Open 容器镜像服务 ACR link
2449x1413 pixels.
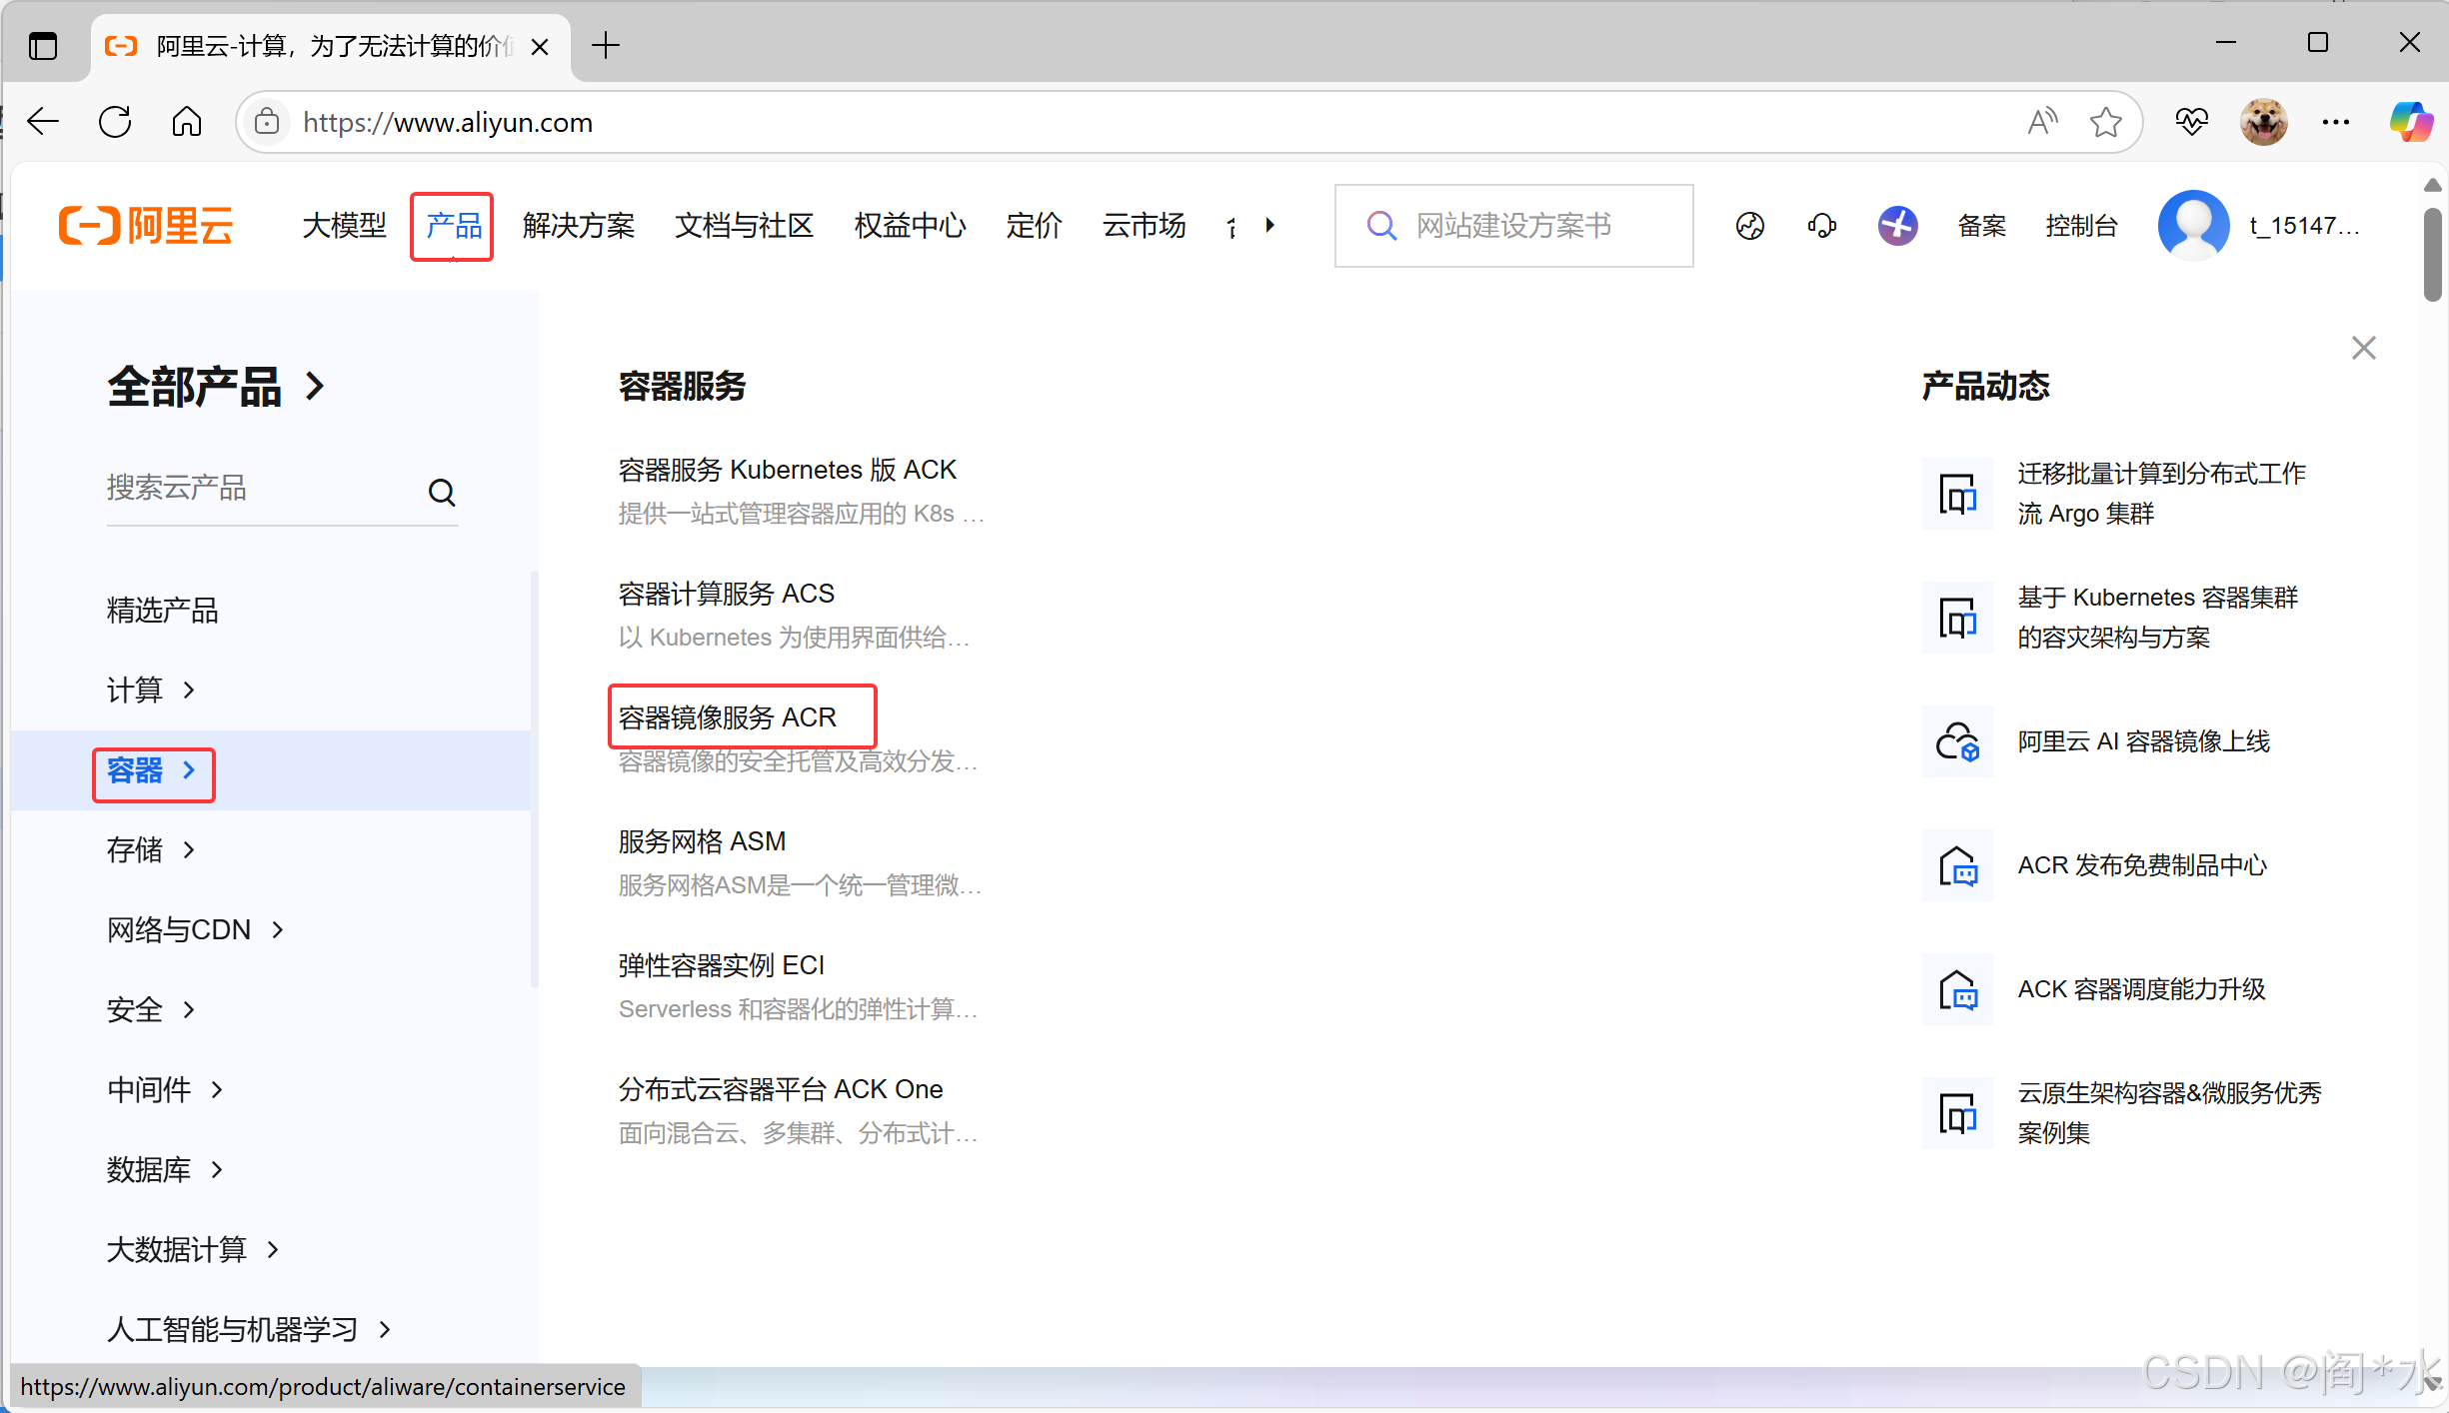(x=728, y=717)
